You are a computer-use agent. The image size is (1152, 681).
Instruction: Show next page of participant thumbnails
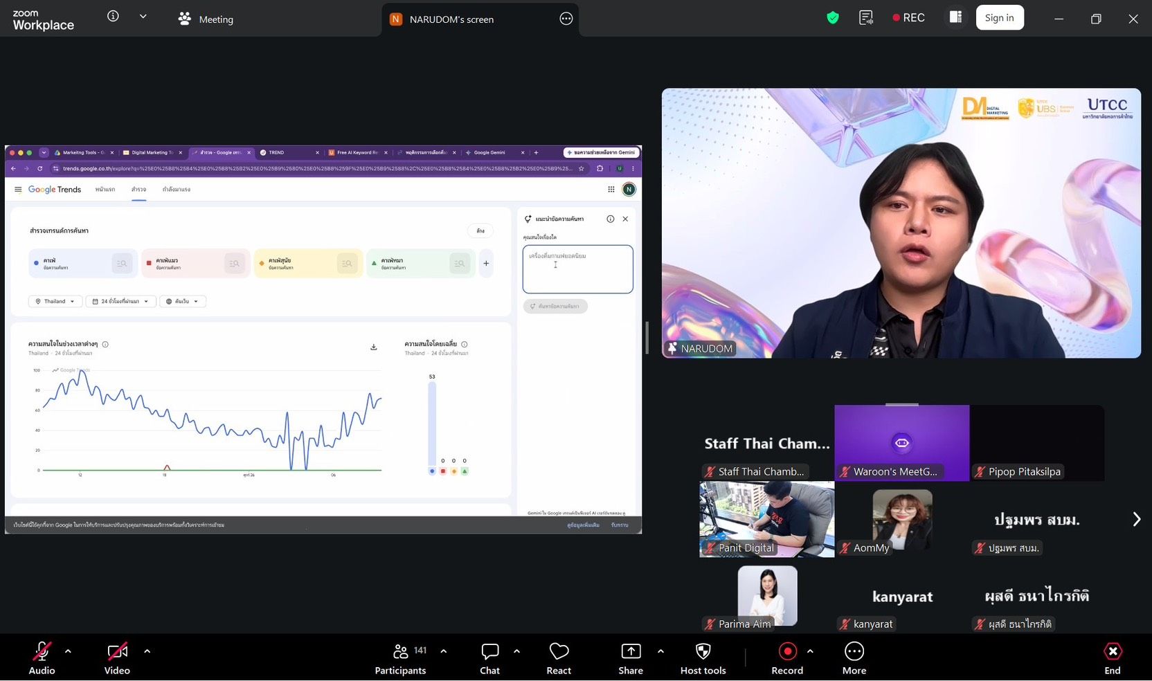[1136, 519]
